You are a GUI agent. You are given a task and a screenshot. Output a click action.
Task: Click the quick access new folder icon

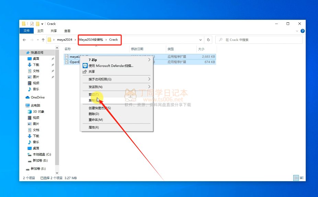pyautogui.click(x=37, y=24)
